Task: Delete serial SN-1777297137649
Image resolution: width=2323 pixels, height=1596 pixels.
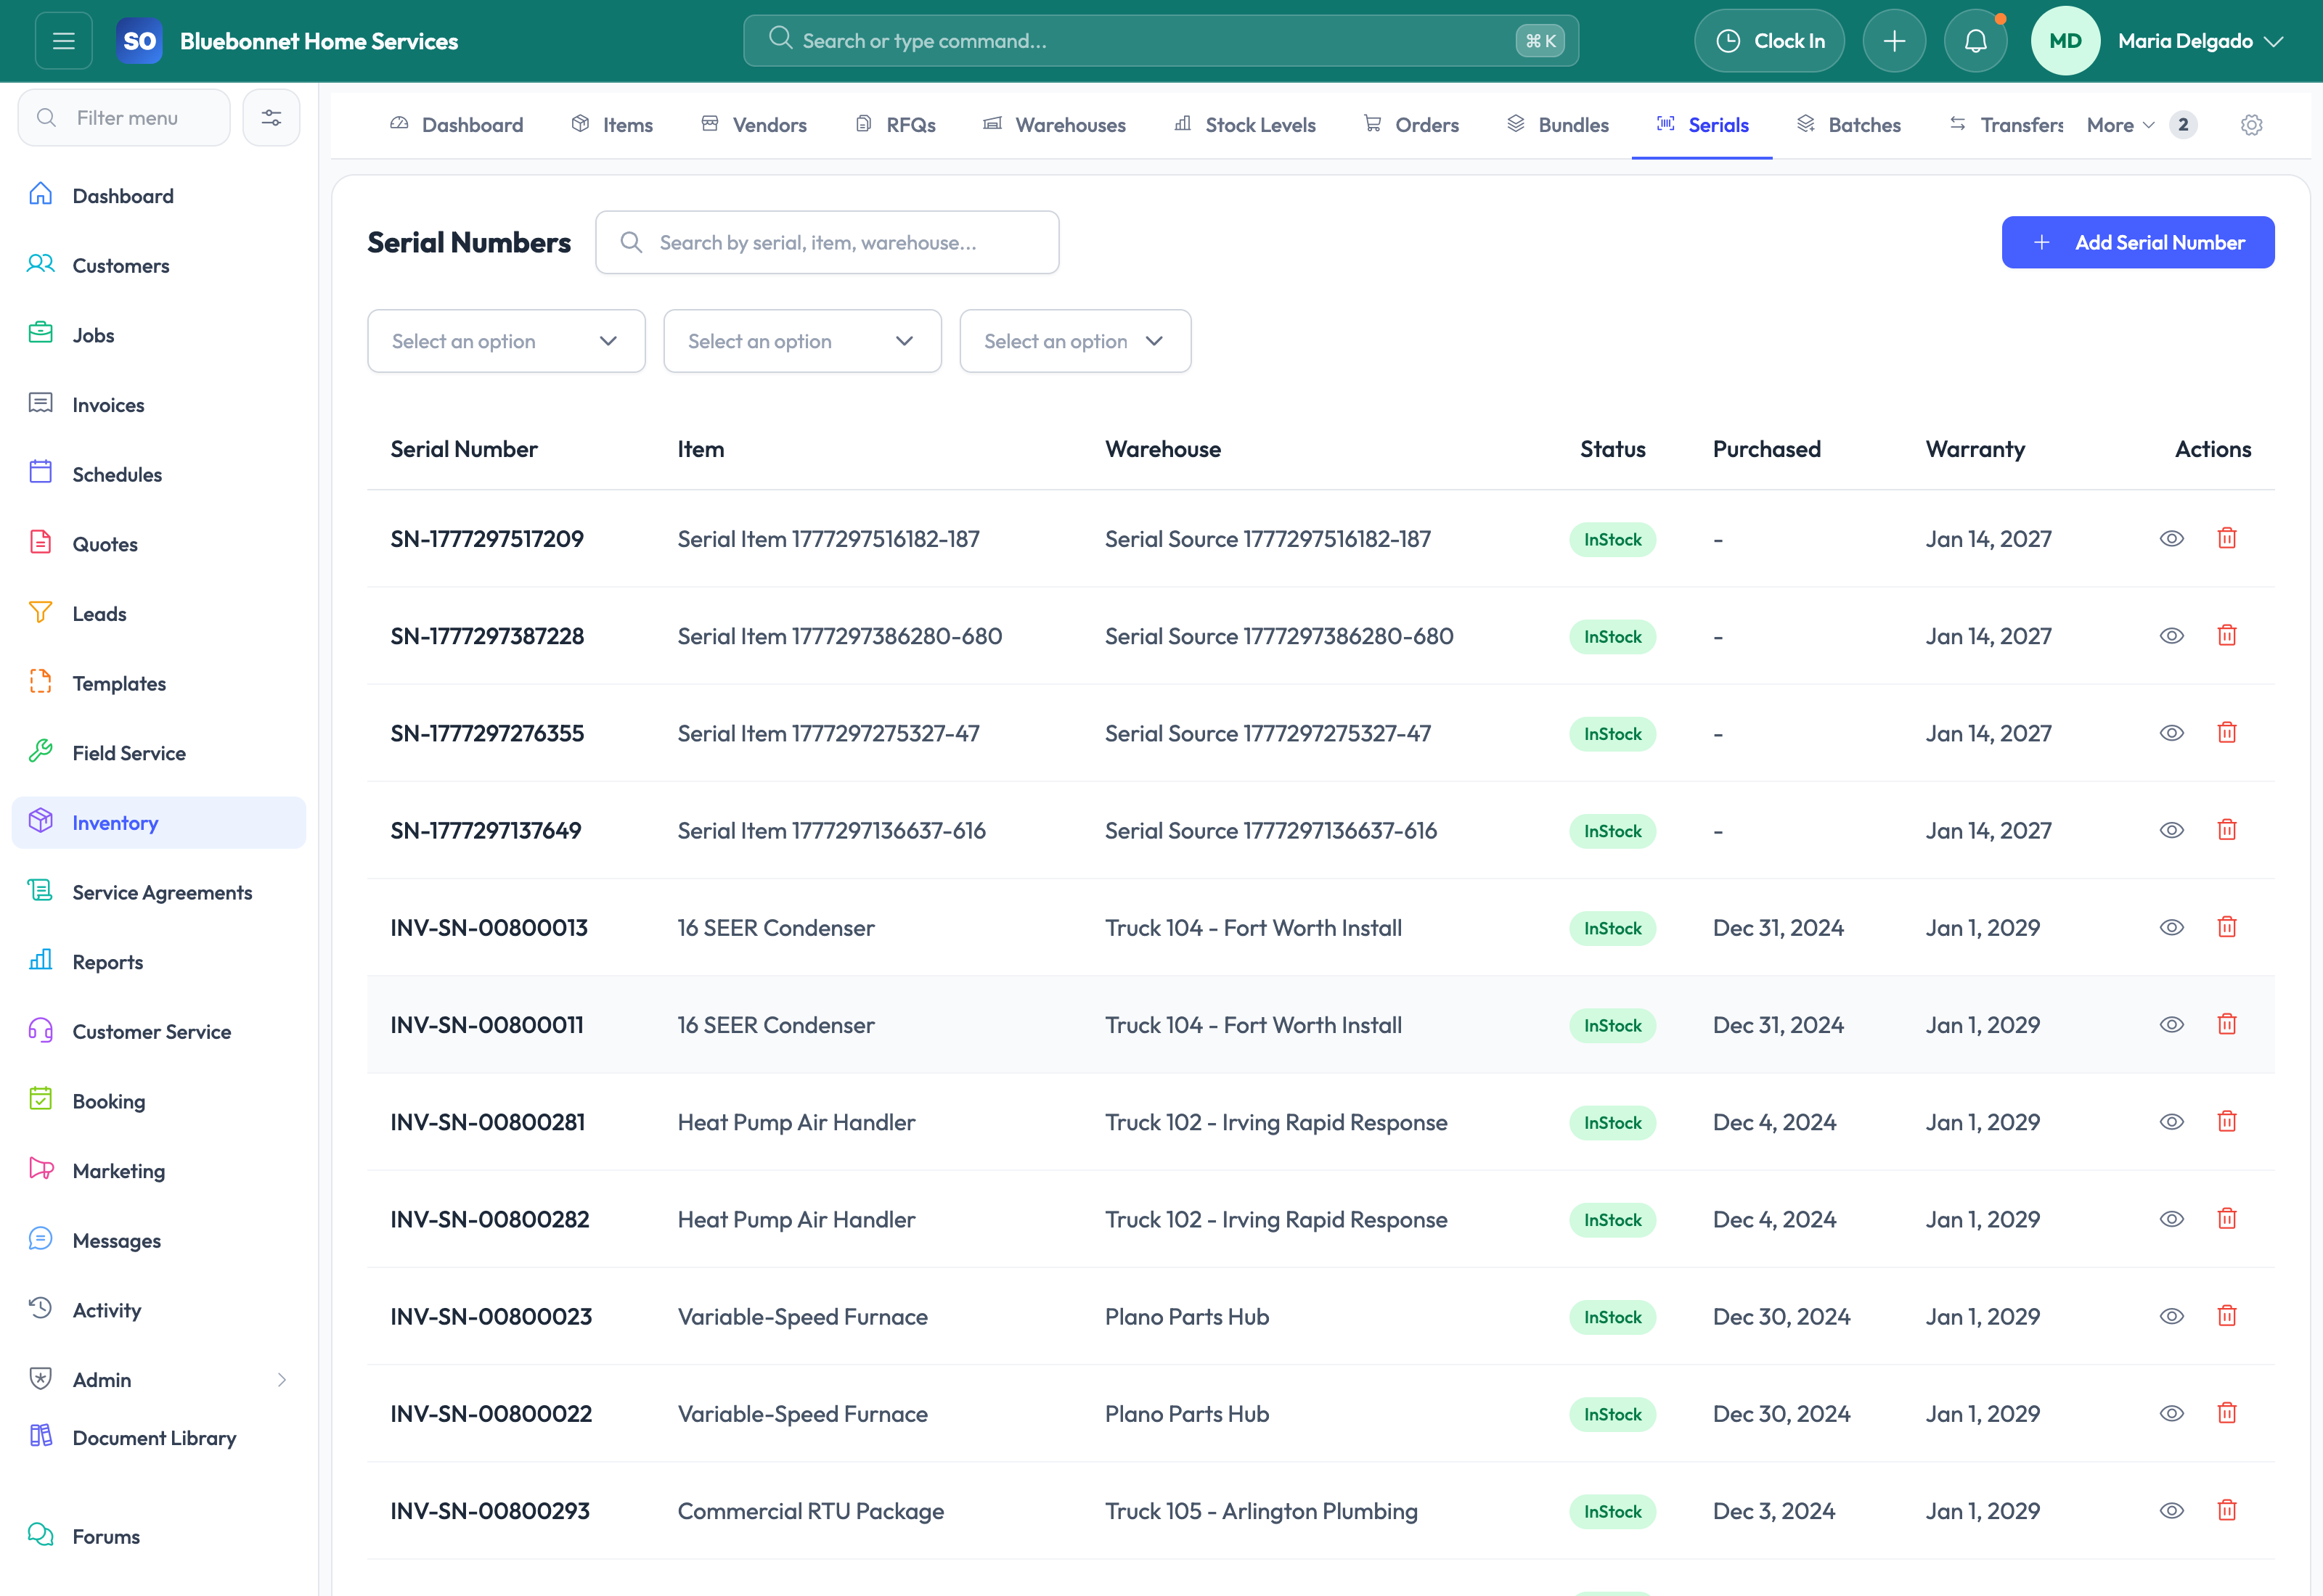Action: pos(2227,829)
